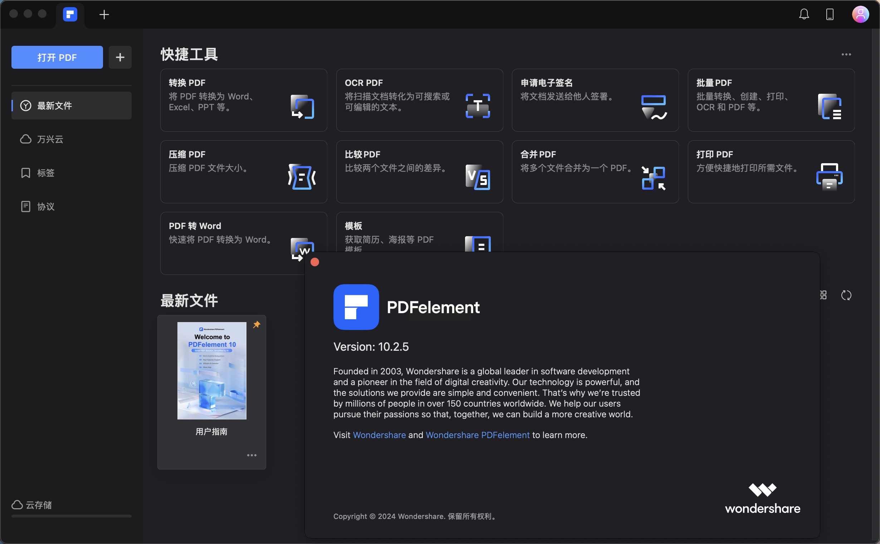Image resolution: width=880 pixels, height=544 pixels.
Task: Follow the Wondershare PDFelement link
Action: (477, 435)
